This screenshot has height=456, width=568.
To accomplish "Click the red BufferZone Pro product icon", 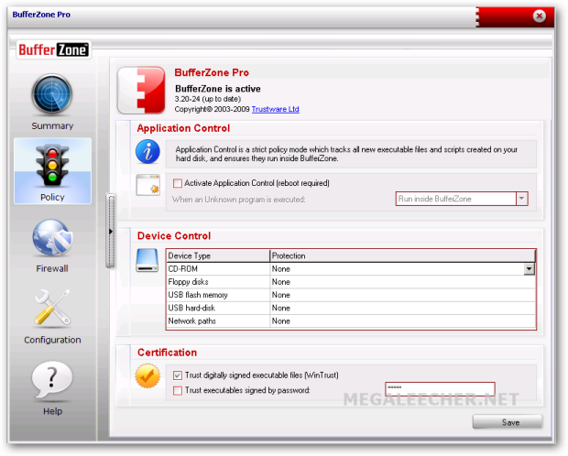I will (x=141, y=90).
